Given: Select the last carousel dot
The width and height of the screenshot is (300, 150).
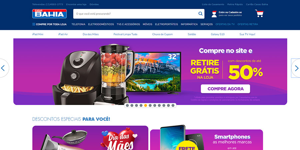Looking at the screenshot, I should (173, 105).
